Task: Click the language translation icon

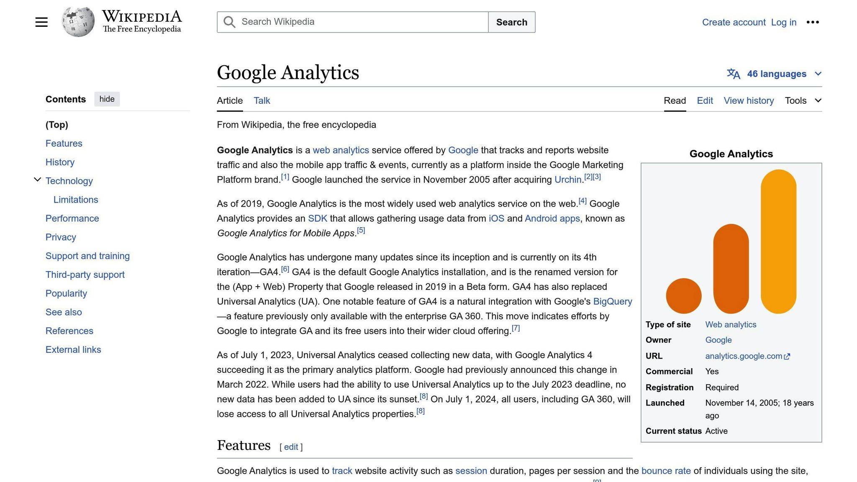Action: click(x=733, y=74)
